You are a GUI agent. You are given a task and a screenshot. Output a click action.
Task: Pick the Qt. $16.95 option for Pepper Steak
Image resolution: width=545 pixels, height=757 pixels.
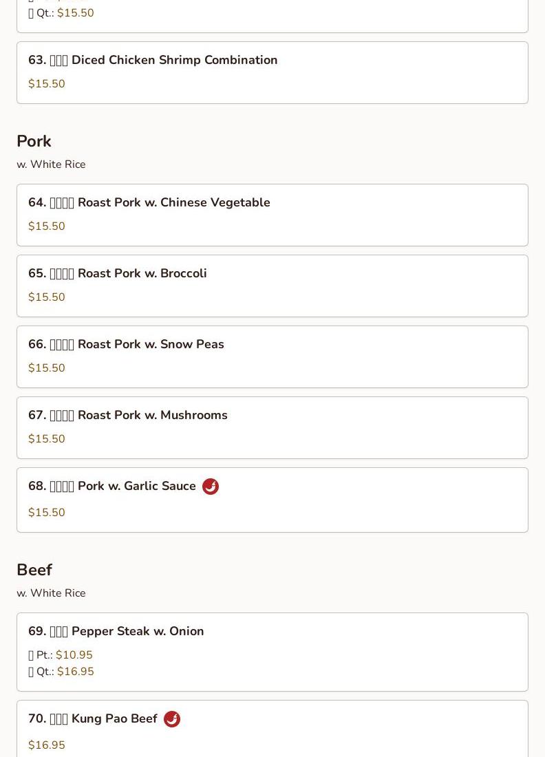coord(61,671)
